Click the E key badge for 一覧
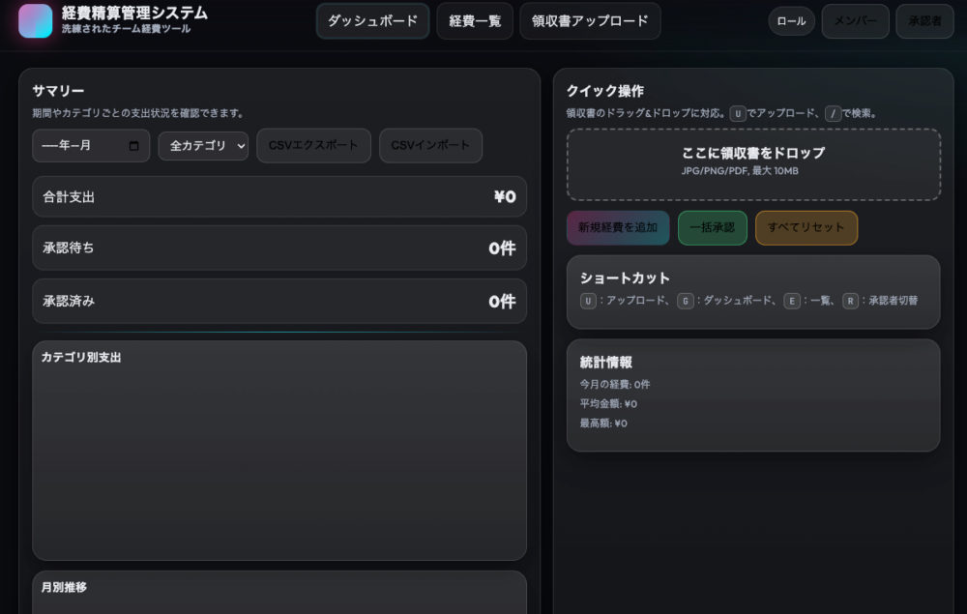 point(792,301)
